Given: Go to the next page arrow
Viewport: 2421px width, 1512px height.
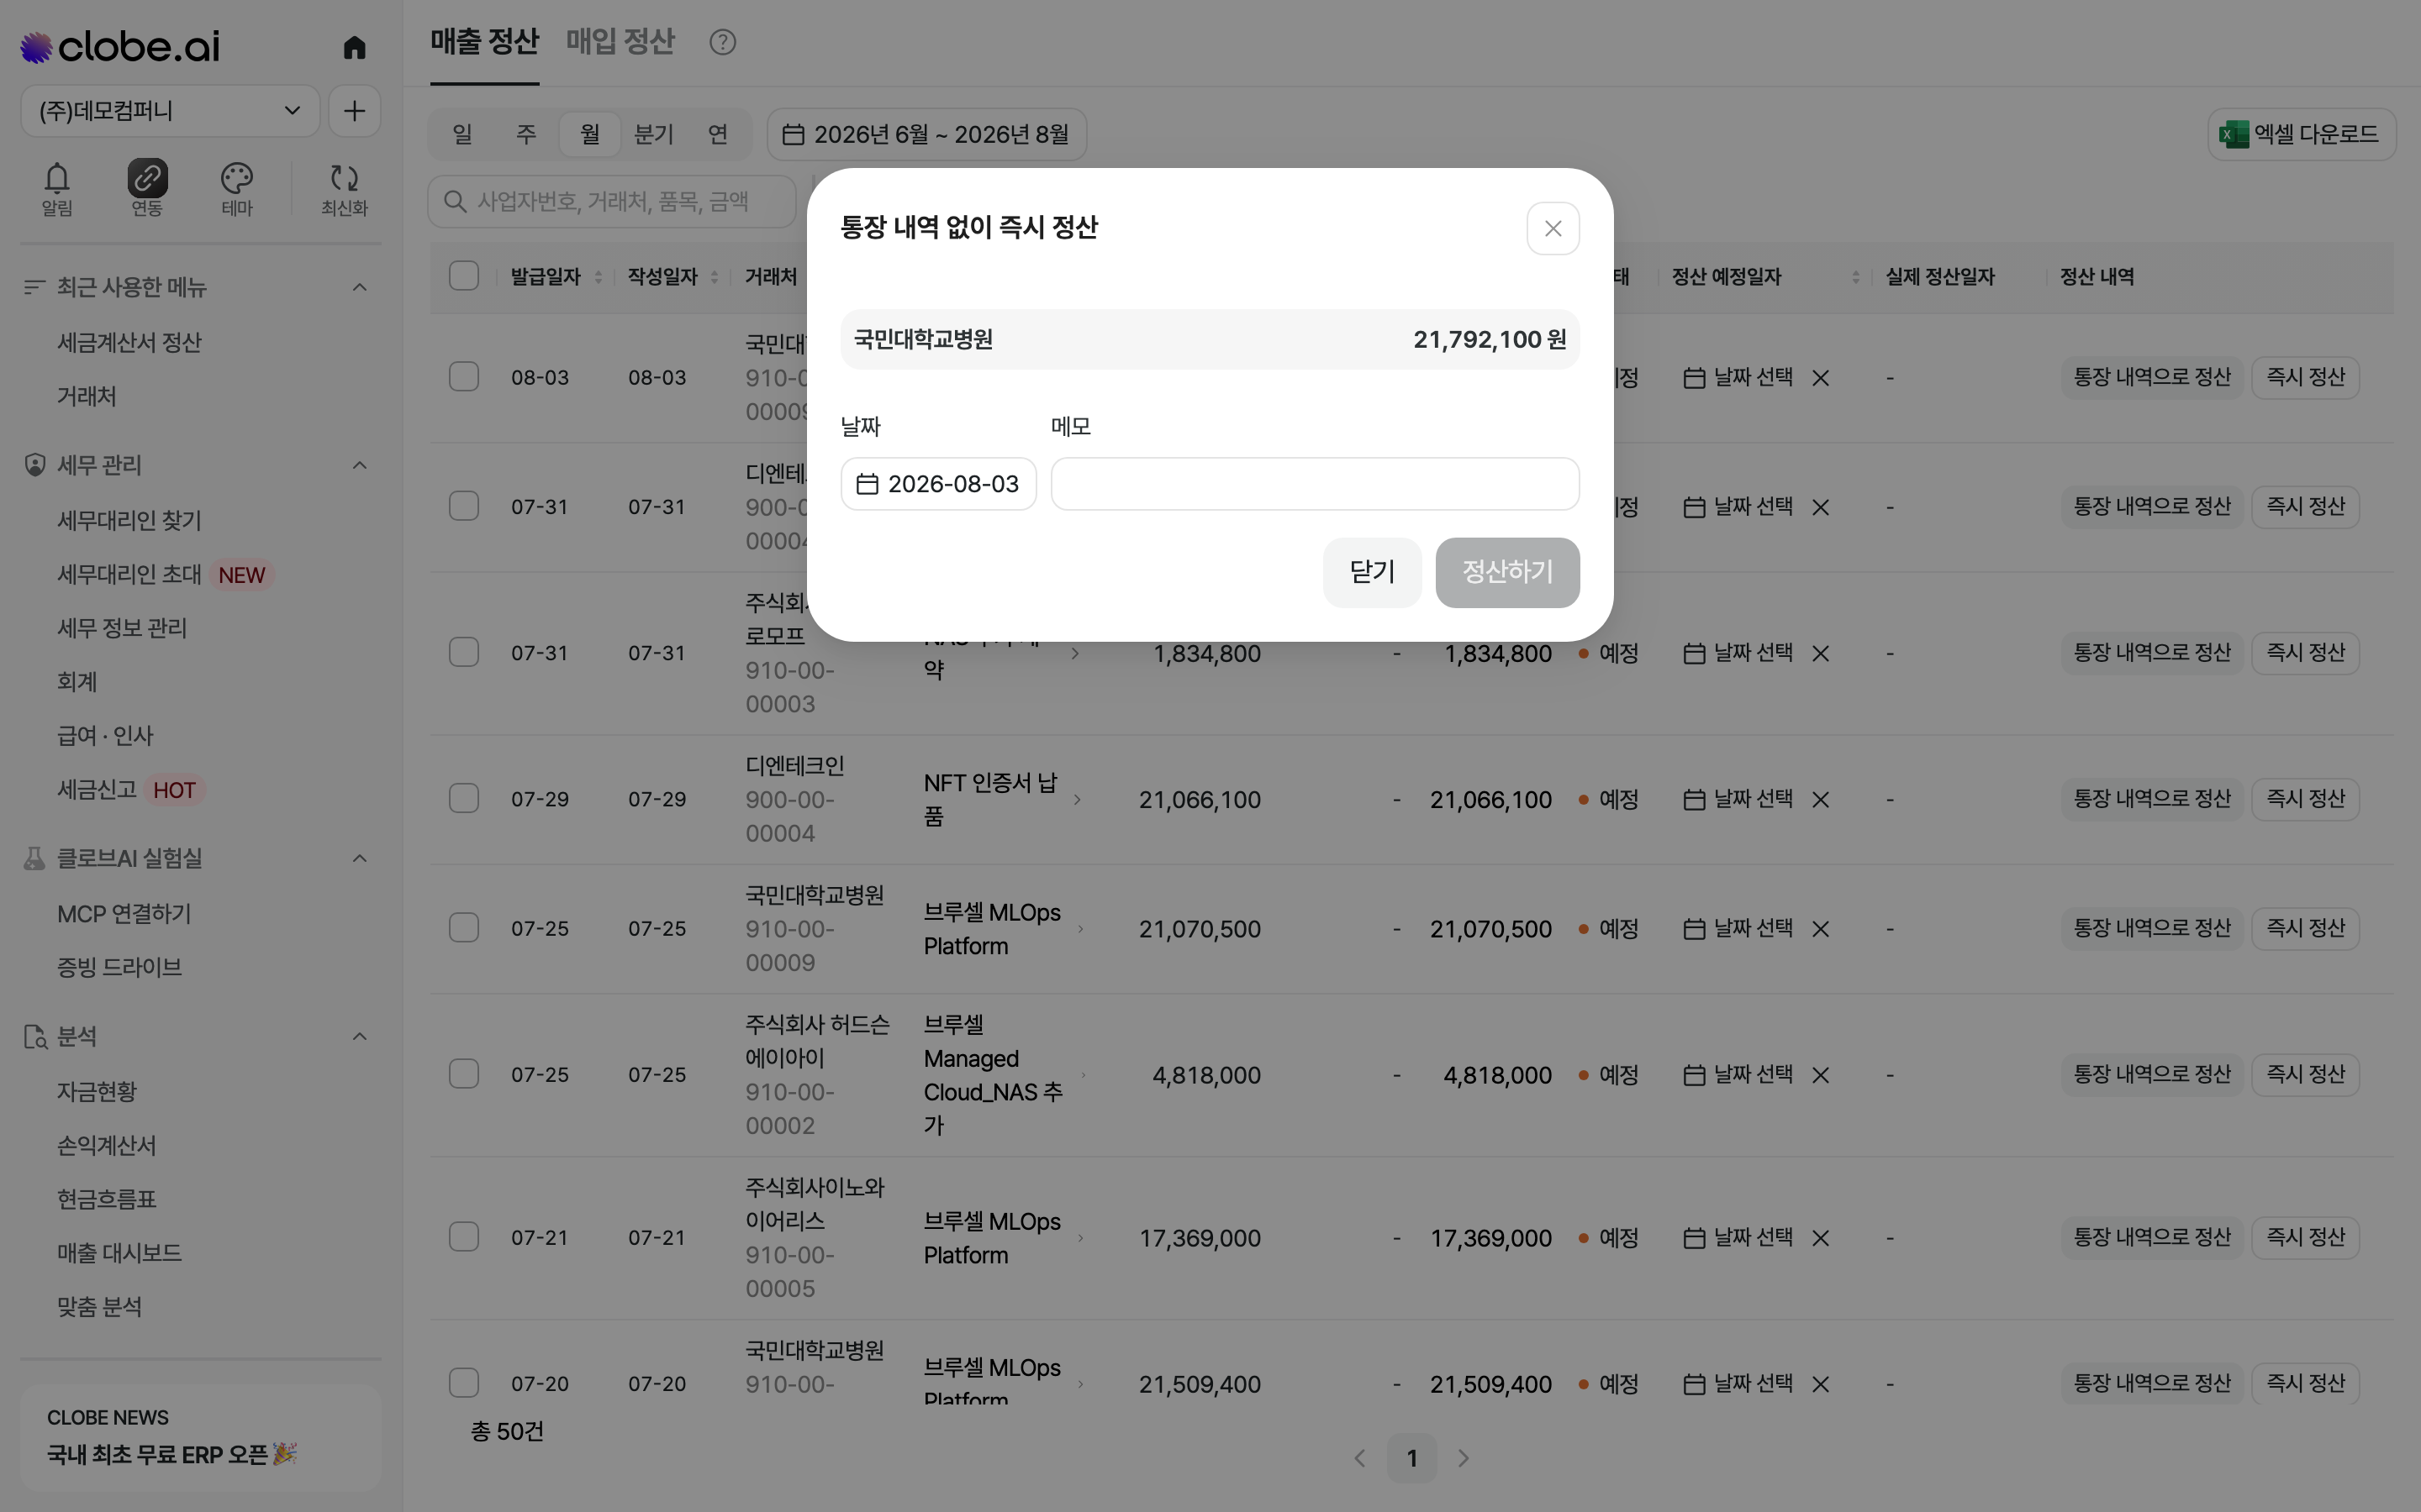Looking at the screenshot, I should (1464, 1458).
